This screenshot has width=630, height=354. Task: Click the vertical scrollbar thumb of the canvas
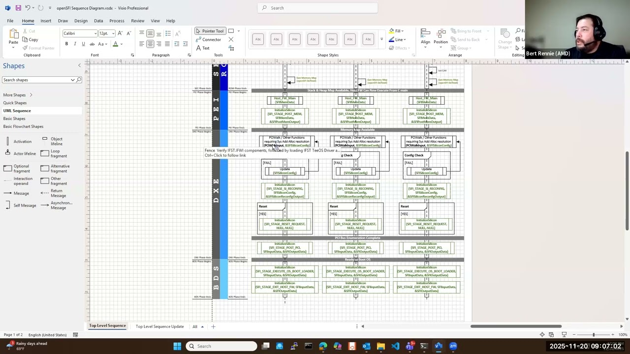pyautogui.click(x=627, y=191)
